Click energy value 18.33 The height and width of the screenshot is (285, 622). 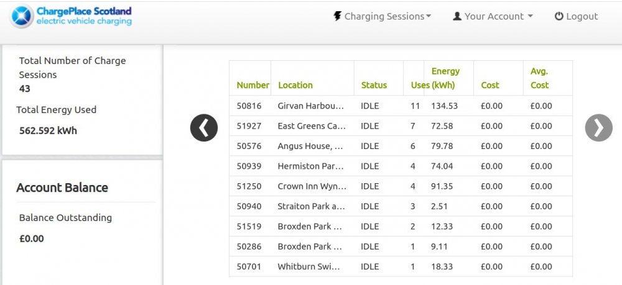click(442, 267)
